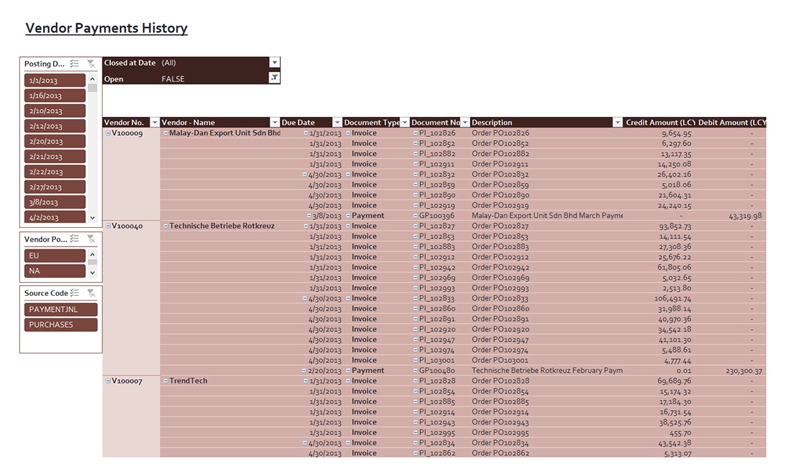
Task: Collapse Payment type for GP100396
Action: tap(348, 215)
